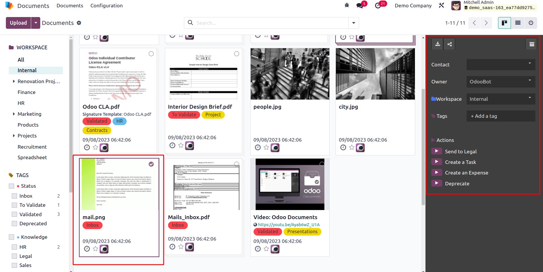
Task: Open the gear settings next to Documents
Action: pyautogui.click(x=79, y=23)
